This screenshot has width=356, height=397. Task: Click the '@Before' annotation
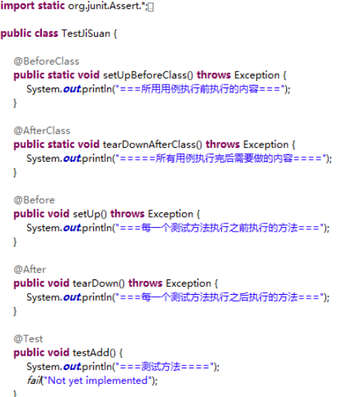[34, 200]
